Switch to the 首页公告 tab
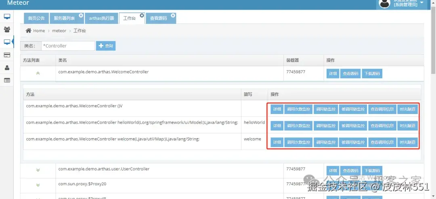This screenshot has height=199, width=436. [36, 18]
